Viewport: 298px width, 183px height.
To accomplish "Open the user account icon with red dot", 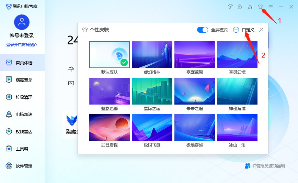I will coord(250,7).
